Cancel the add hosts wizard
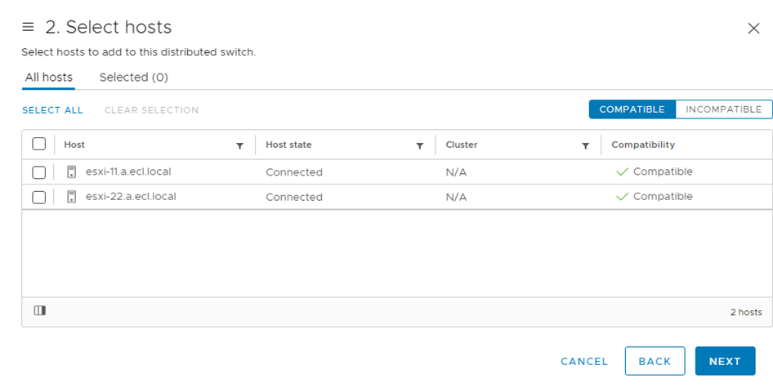Image resolution: width=773 pixels, height=392 pixels. point(584,361)
